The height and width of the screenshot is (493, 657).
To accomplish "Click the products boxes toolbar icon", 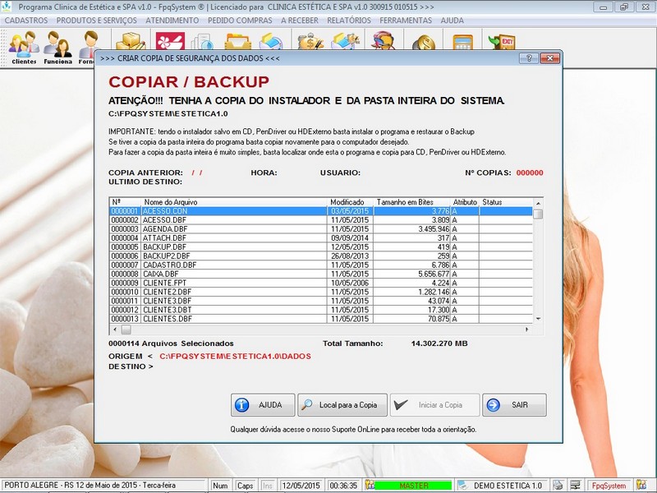I will pyautogui.click(x=131, y=40).
